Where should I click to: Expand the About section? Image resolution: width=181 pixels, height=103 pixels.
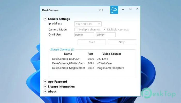tap(45, 91)
